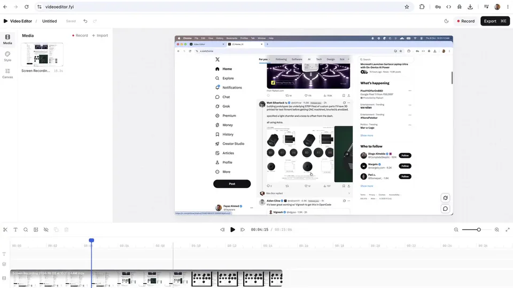Step forward one frame
The width and height of the screenshot is (513, 288).
coord(243,229)
